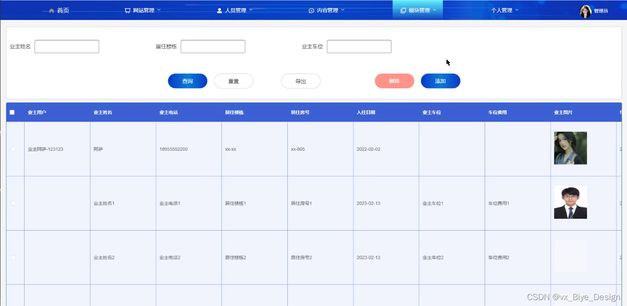Image resolution: width=627 pixels, height=306 pixels.
Task: Click the 业主姓名 column header
Action: click(x=103, y=112)
